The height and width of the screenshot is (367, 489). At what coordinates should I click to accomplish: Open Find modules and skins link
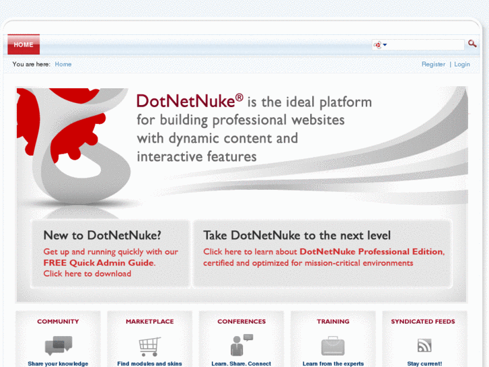pyautogui.click(x=149, y=364)
